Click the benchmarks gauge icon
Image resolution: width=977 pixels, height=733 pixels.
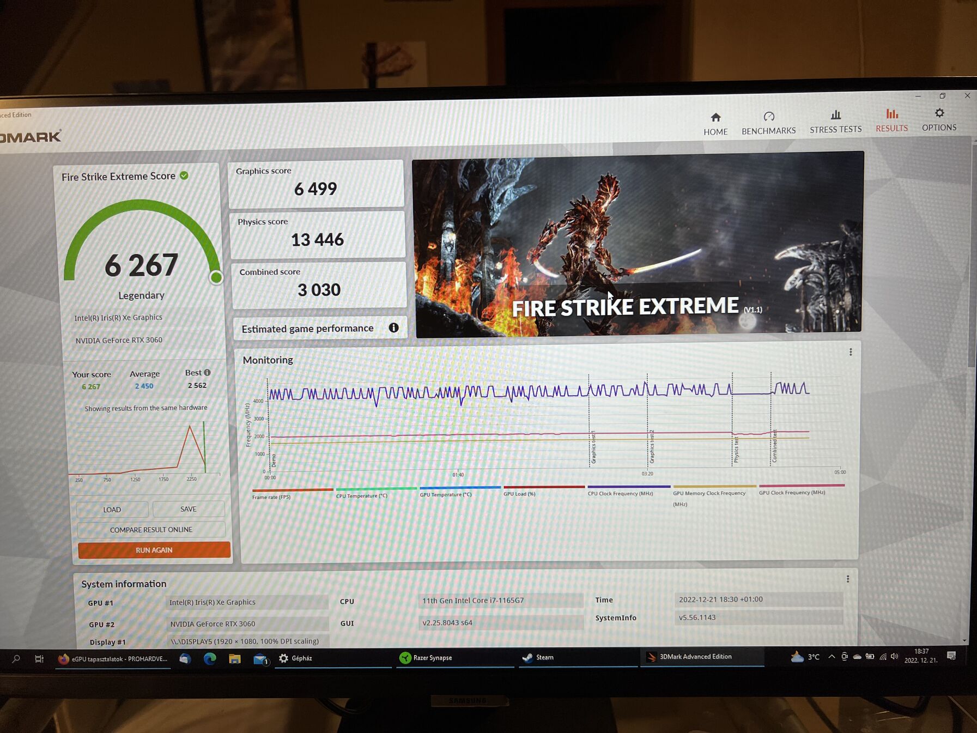tap(769, 117)
